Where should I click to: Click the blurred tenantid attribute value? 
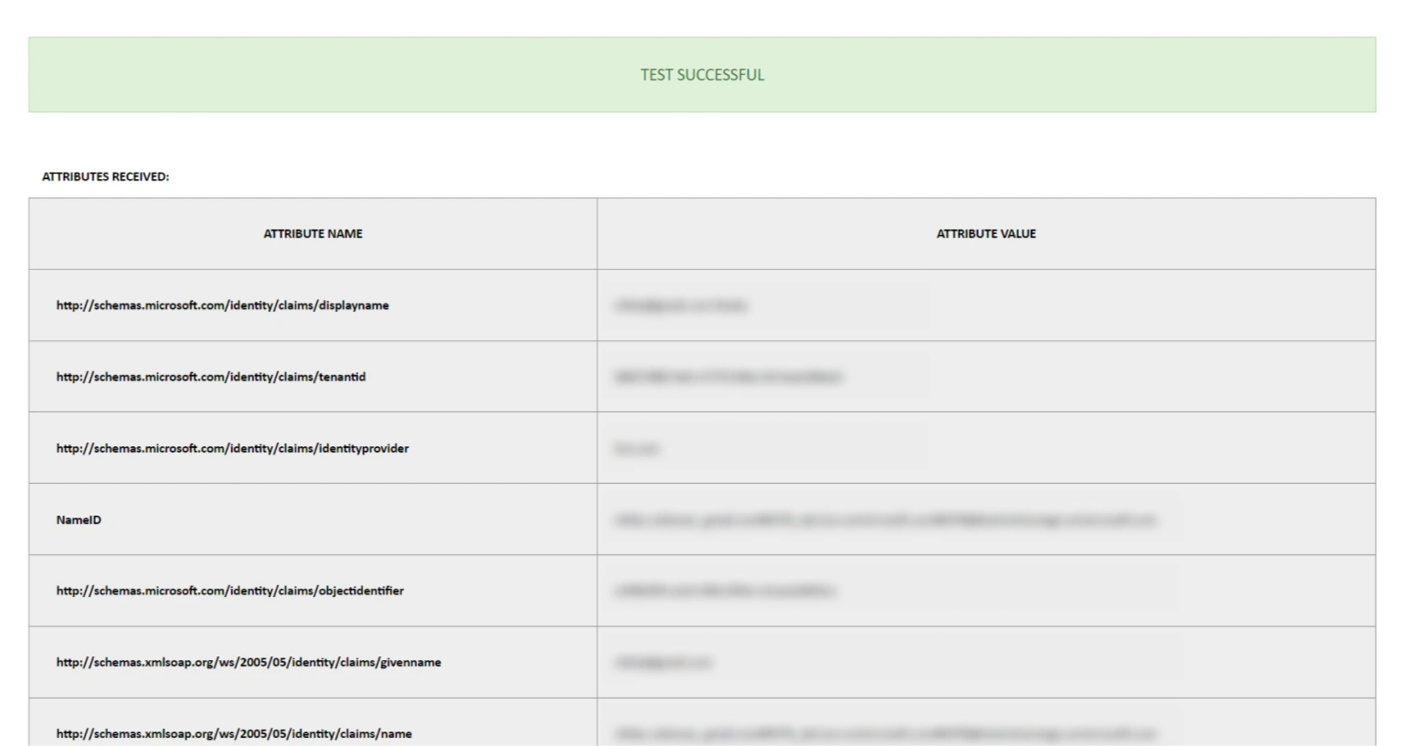pos(729,377)
